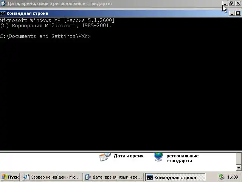Maximize the Command Prompt window
The height and width of the screenshot is (182, 242).
coord(238,14)
